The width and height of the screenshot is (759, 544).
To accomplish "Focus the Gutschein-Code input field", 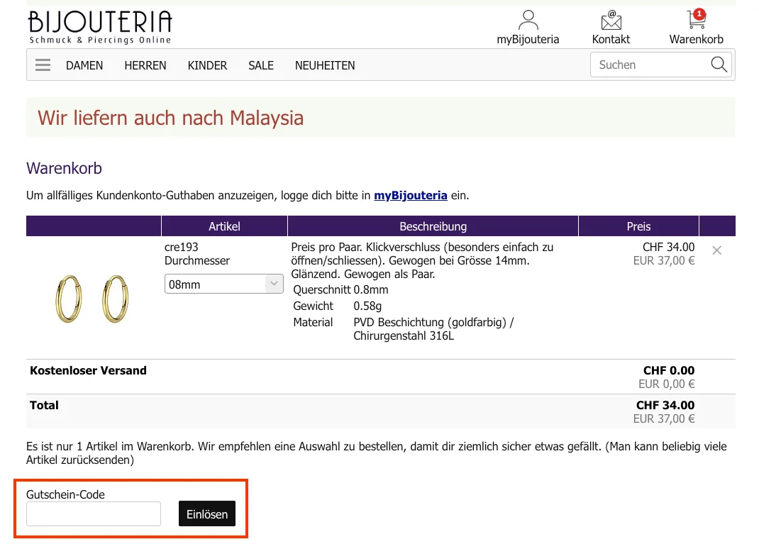I will (x=94, y=514).
